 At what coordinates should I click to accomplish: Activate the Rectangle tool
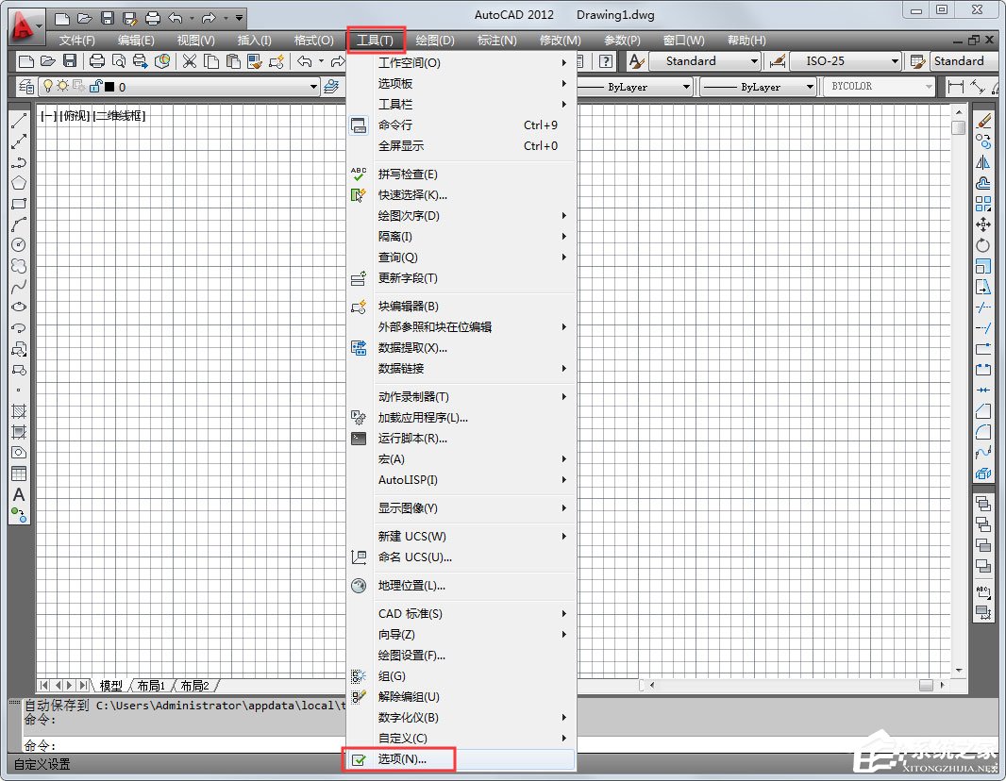click(x=19, y=204)
